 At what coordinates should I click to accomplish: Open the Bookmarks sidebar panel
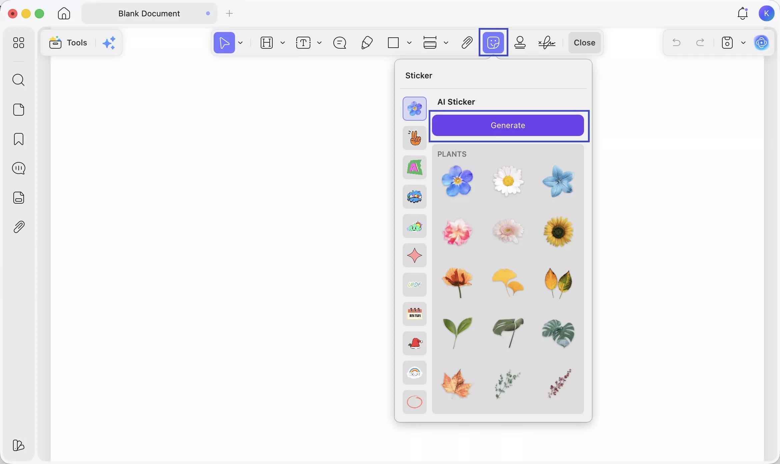pyautogui.click(x=18, y=139)
